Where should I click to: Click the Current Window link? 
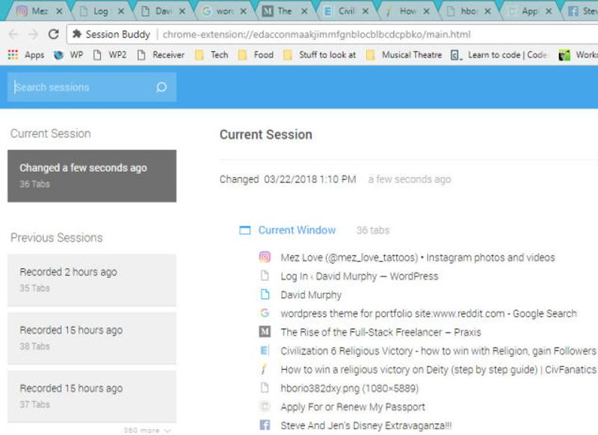pos(297,230)
